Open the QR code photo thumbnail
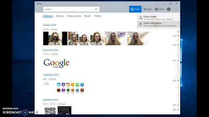Viewport: 209px width, 117px height. click(50, 110)
